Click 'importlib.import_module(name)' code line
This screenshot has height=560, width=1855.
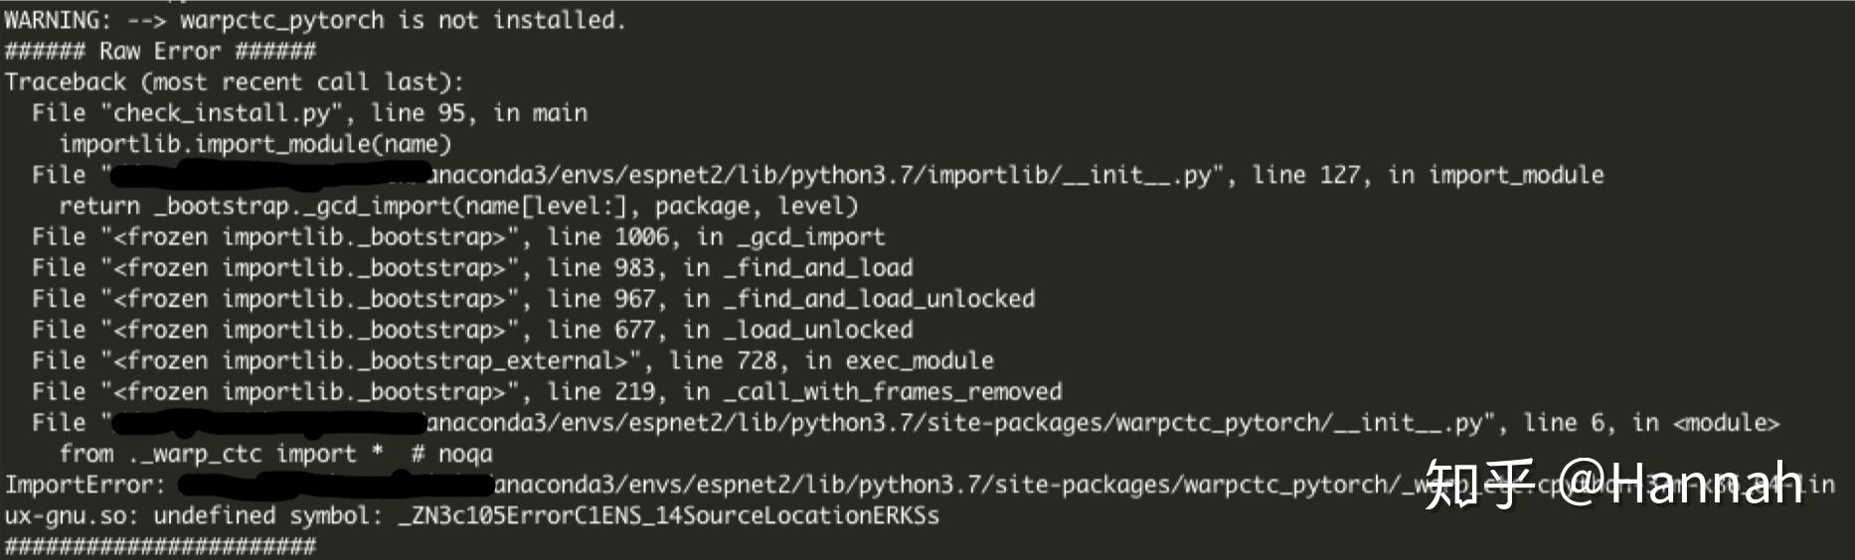click(x=255, y=144)
